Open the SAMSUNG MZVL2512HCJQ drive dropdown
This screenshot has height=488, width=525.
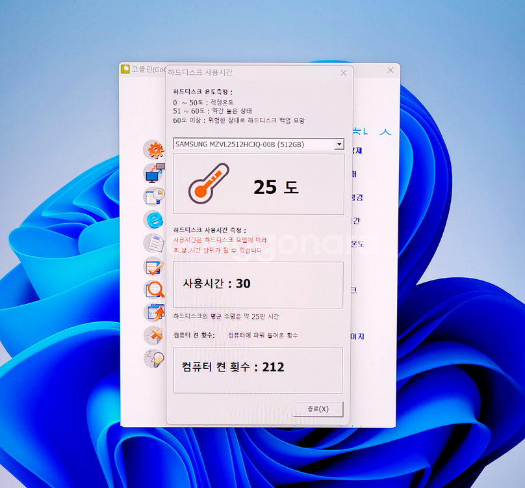[257, 144]
